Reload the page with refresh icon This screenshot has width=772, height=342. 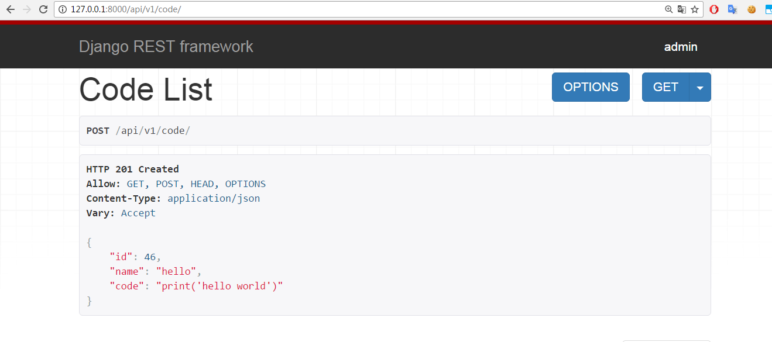[x=43, y=9]
